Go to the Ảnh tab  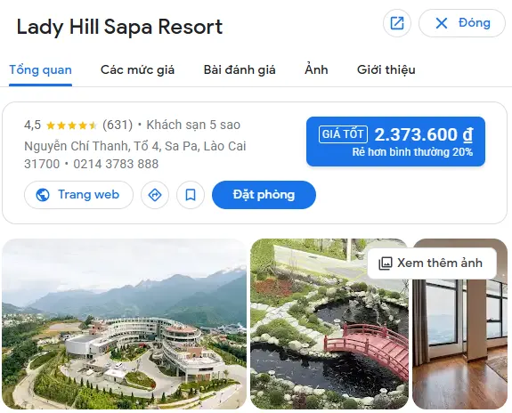(316, 69)
